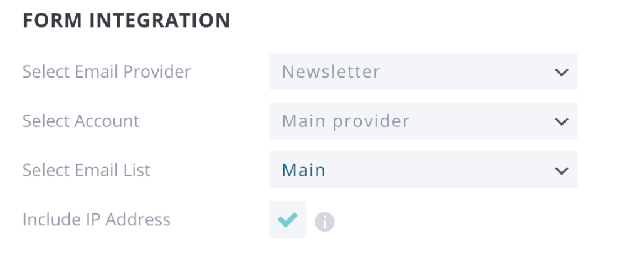Click the chevron arrow on Email List dropdown
Image resolution: width=642 pixels, height=276 pixels.
click(561, 170)
